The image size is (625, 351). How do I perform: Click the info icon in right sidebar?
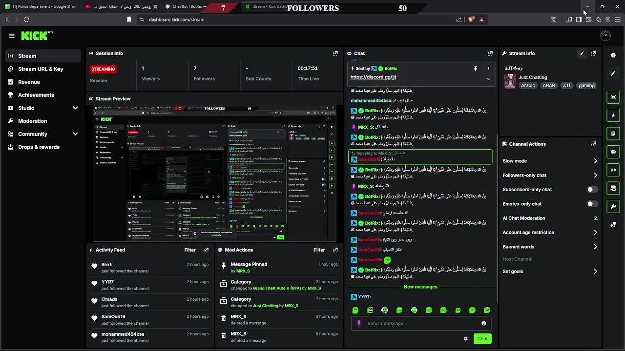[613, 55]
